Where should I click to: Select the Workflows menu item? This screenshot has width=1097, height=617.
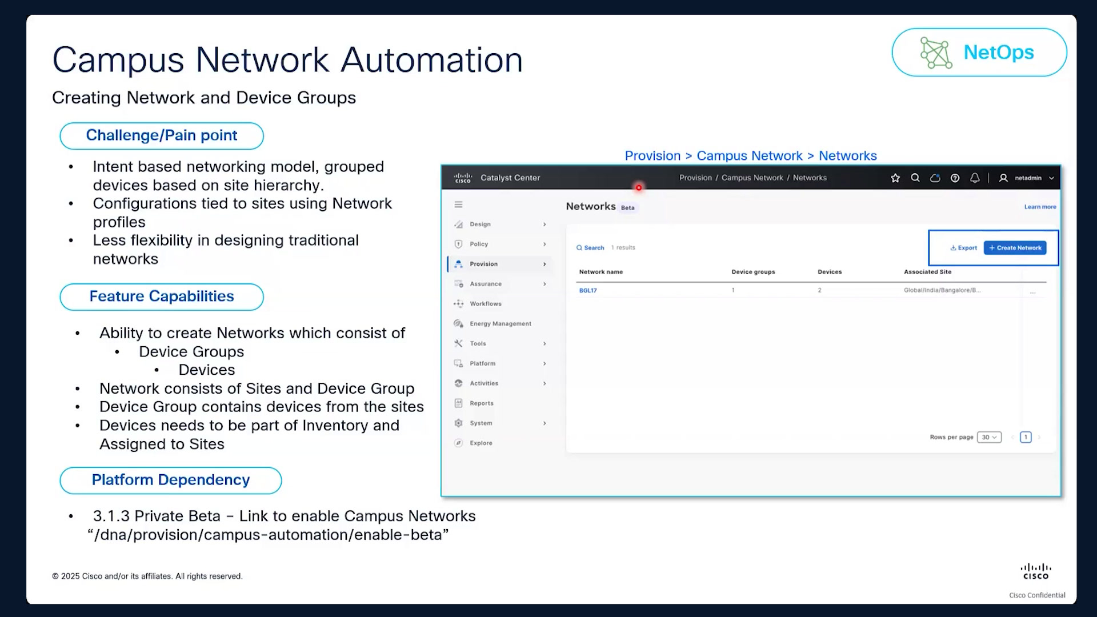486,304
